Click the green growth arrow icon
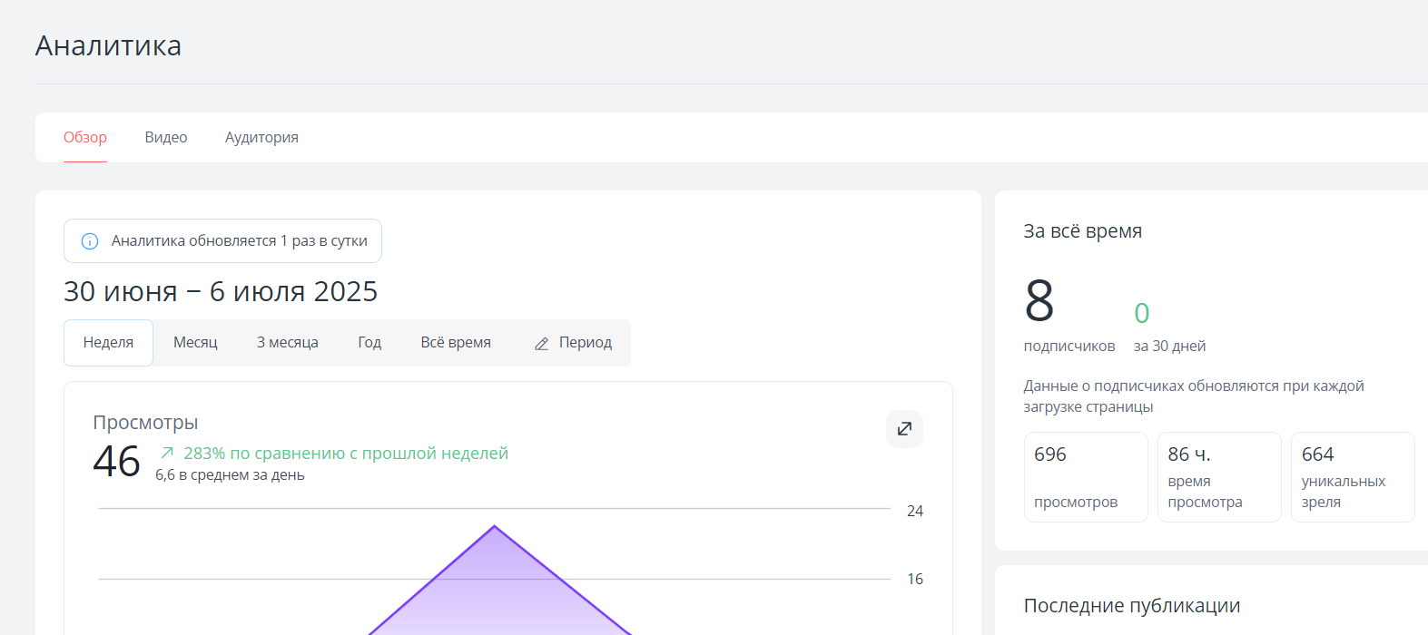The width and height of the screenshot is (1428, 635). (x=167, y=453)
